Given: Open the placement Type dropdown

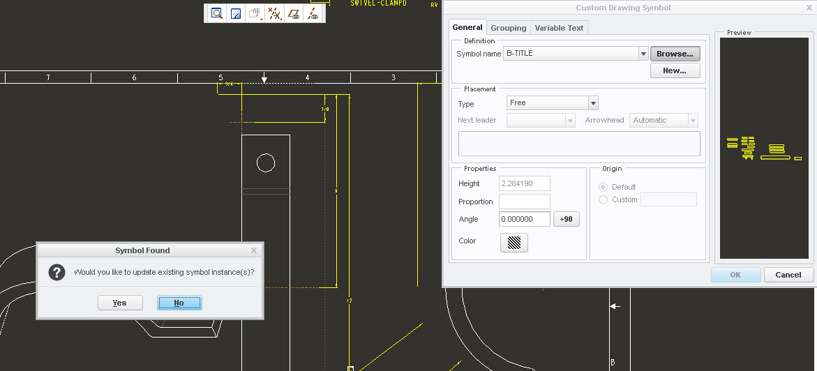Looking at the screenshot, I should (x=593, y=103).
